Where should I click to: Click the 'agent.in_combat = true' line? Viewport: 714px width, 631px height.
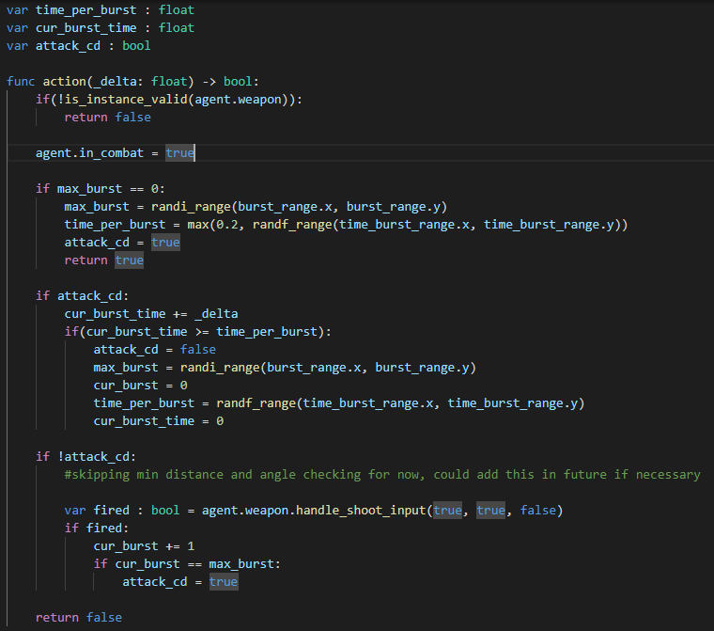coord(116,152)
